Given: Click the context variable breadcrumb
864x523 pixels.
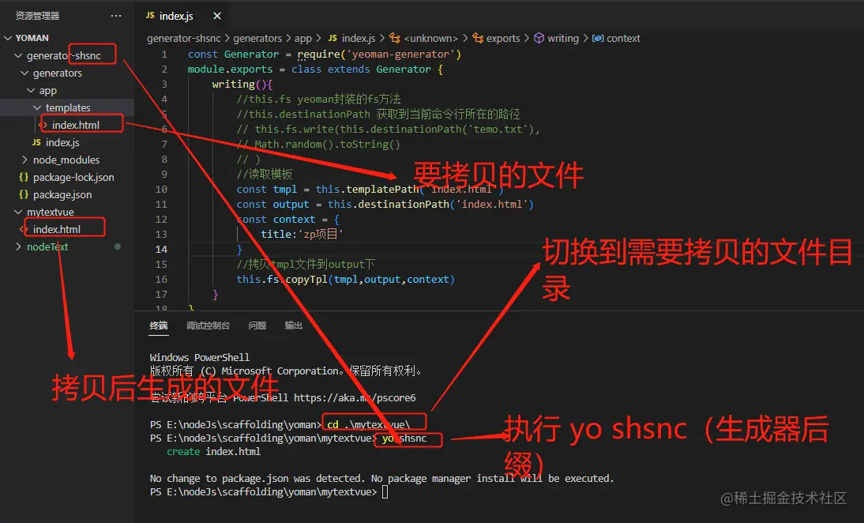Looking at the screenshot, I should 623,38.
